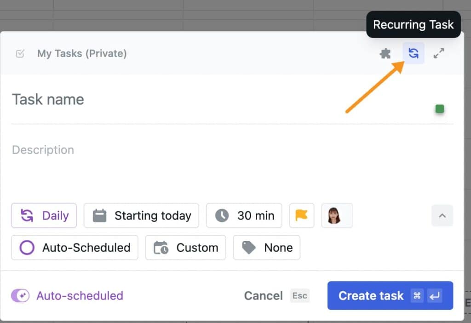This screenshot has height=323, width=471.
Task: Change the green task color swatch
Action: pos(439,109)
